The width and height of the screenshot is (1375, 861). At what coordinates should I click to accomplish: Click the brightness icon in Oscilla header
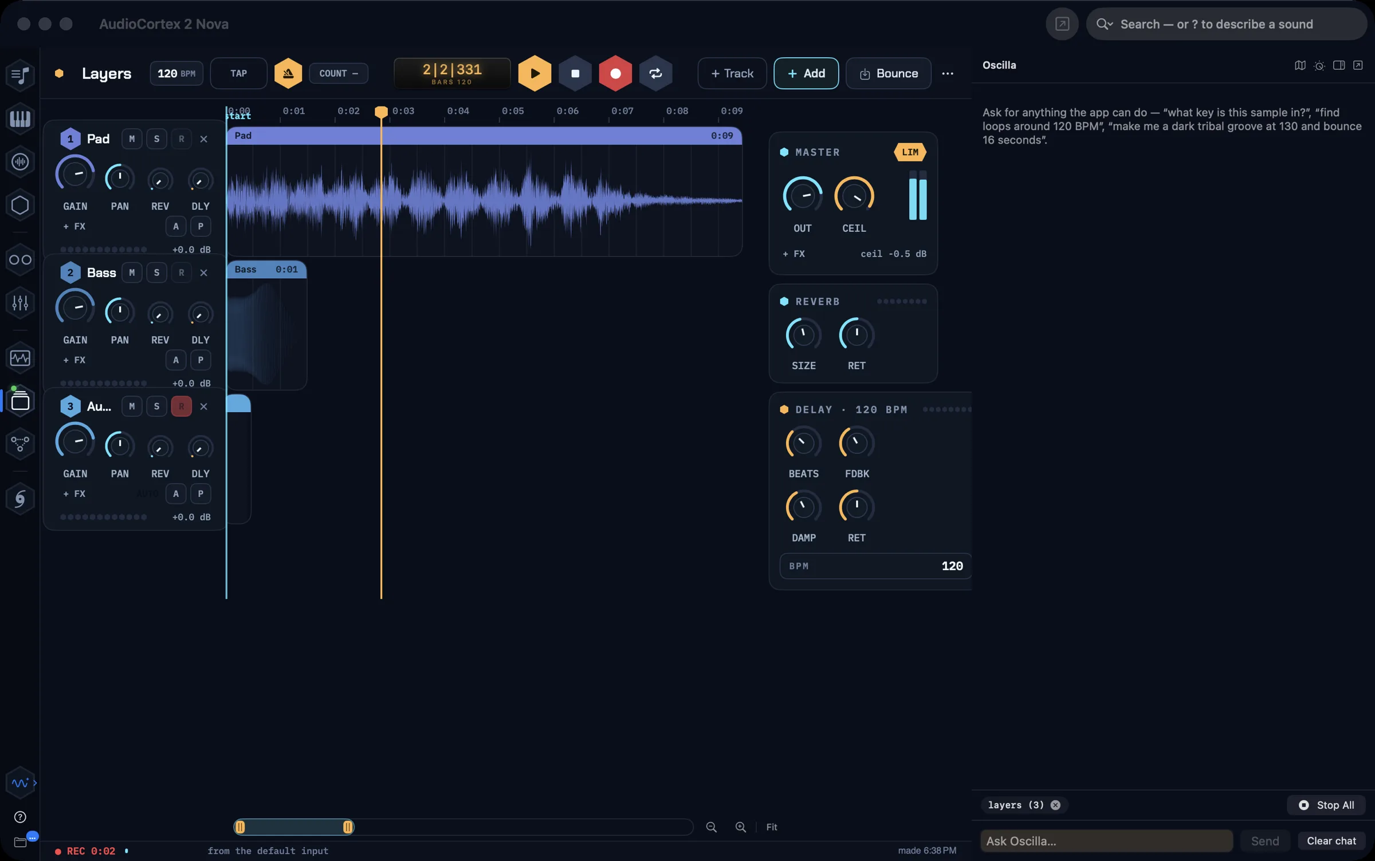1319,65
